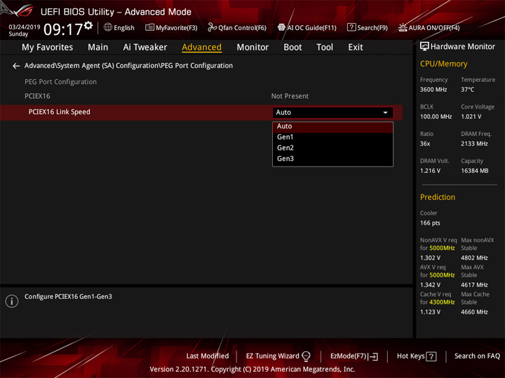
Task: Click the 09:17 clock display
Action: pyautogui.click(x=63, y=29)
